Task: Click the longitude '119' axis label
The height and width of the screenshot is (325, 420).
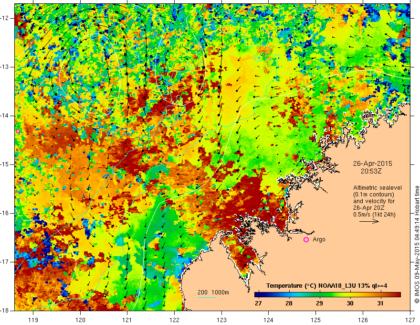Action: (x=33, y=320)
